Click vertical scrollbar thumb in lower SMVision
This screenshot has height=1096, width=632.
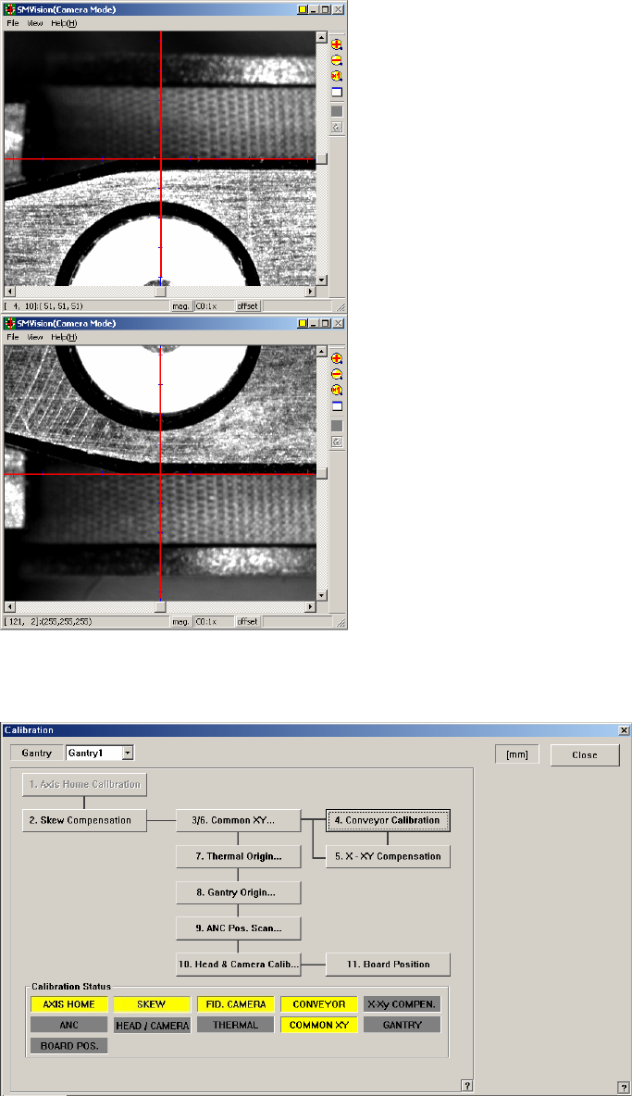pos(322,473)
